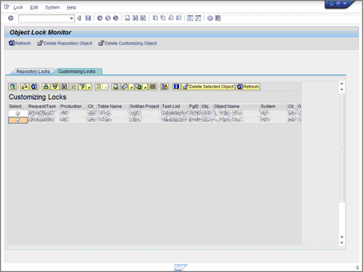The width and height of the screenshot is (363, 272).
Task: Click the Views icon in grid toolbar
Action: coord(125,86)
